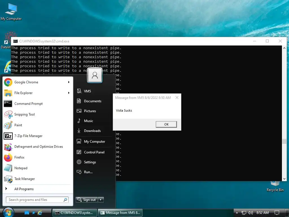
Task: Open Internet Explorer from quick launch
Action: pos(40,213)
